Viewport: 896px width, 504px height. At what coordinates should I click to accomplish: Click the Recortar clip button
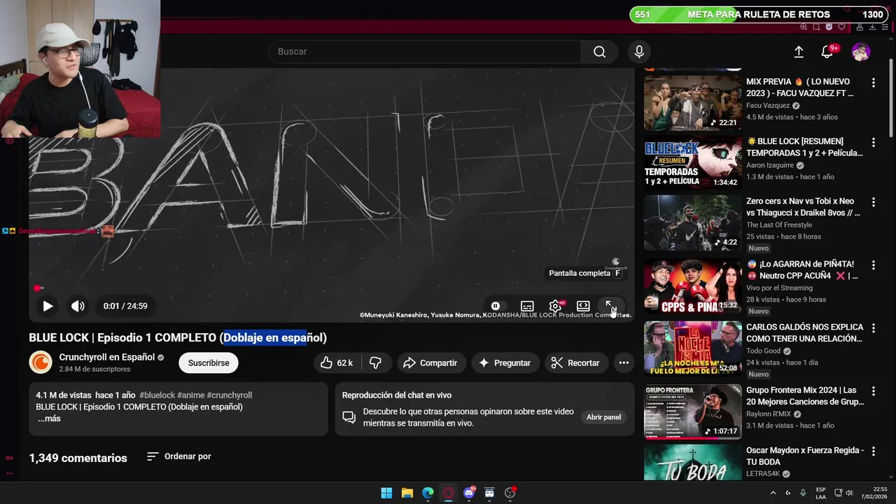click(576, 363)
